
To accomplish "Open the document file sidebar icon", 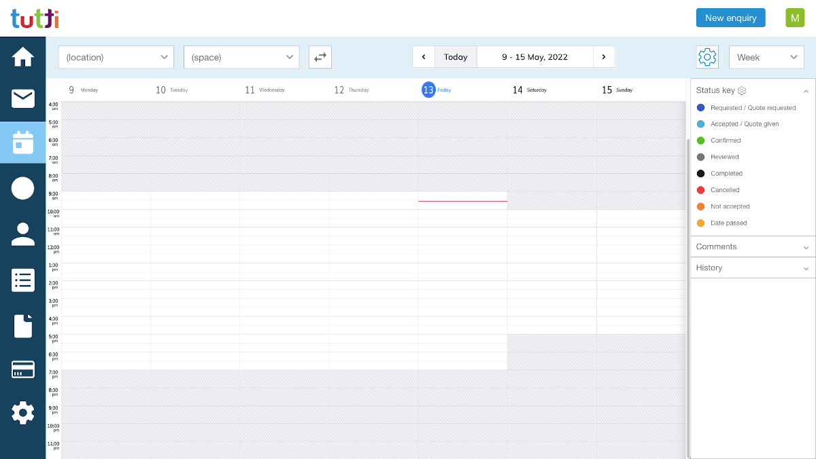I will click(x=22, y=326).
